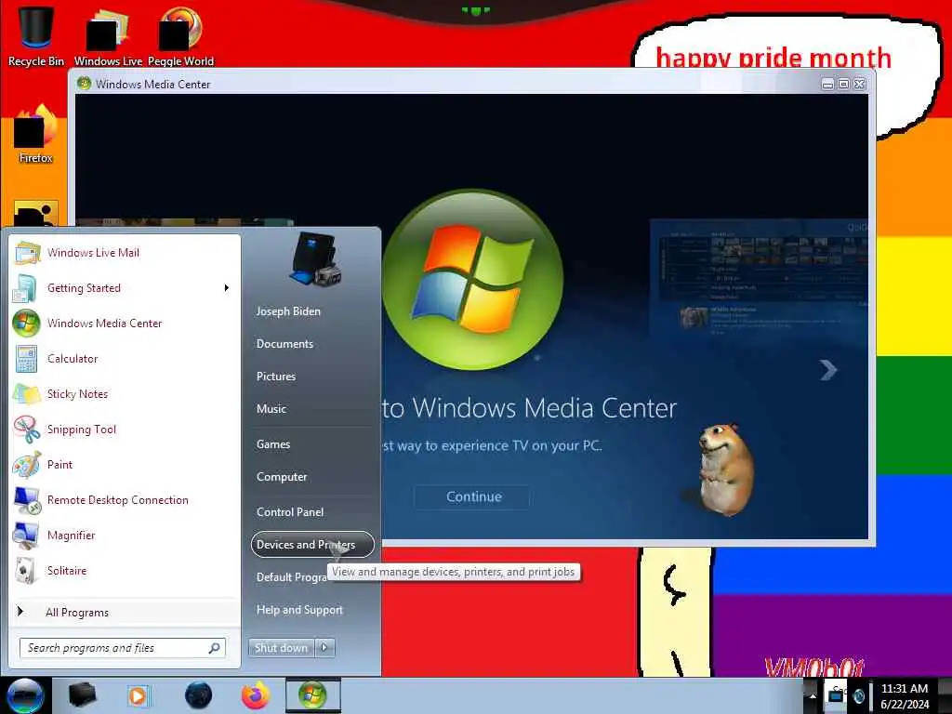Click the dark globe taskbar icon

point(199,695)
